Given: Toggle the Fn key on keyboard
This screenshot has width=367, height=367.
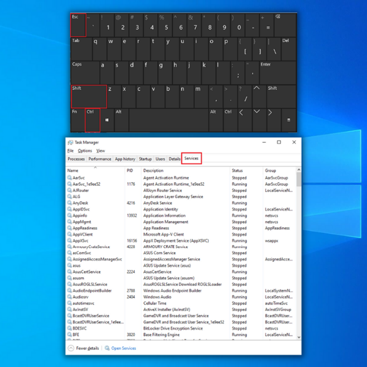Looking at the screenshot, I should [x=78, y=121].
